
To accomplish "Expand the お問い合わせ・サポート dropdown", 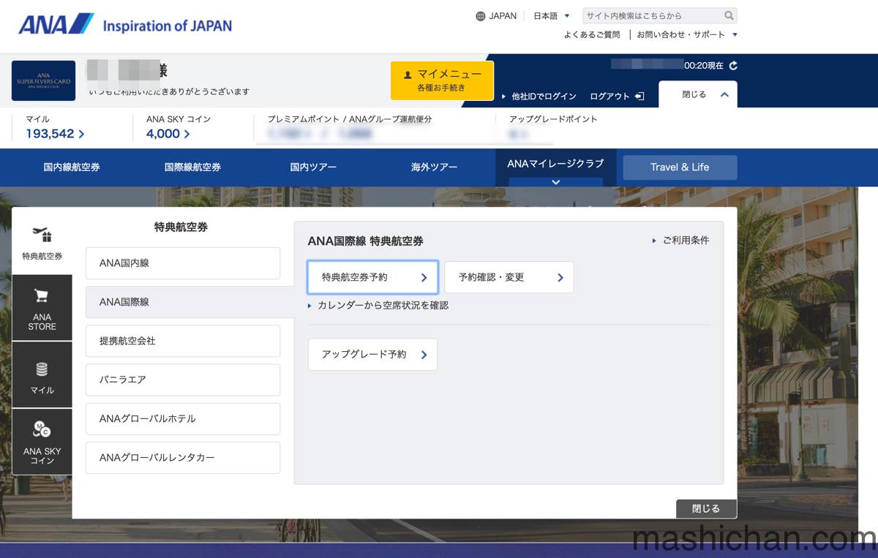I will (687, 34).
